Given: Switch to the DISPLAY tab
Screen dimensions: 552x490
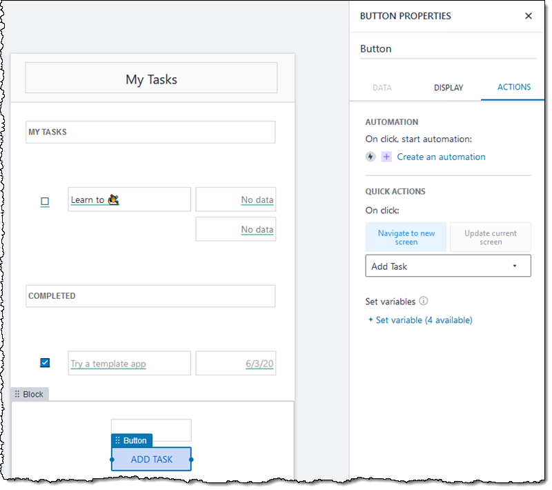Looking at the screenshot, I should click(x=448, y=88).
